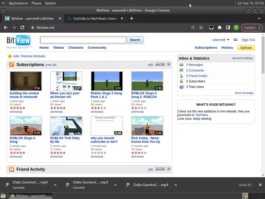Image resolution: width=265 pixels, height=199 pixels.
Task: Click the Add / Remove Modules plus icon
Action: pos(10,56)
